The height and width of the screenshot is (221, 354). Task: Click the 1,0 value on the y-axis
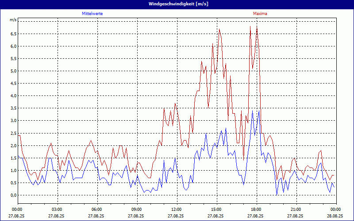[13, 171]
